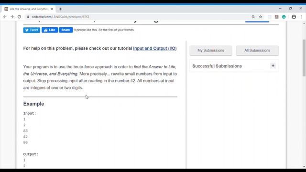Open the green Grammarly extension icon
The height and width of the screenshot is (172, 306).
(284, 17)
